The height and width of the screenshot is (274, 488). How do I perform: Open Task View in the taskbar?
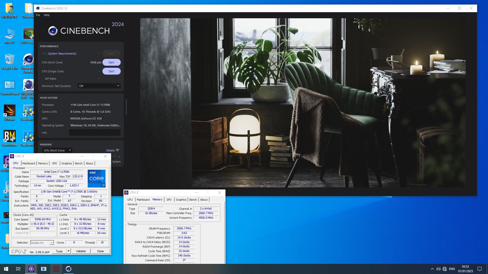click(18, 269)
